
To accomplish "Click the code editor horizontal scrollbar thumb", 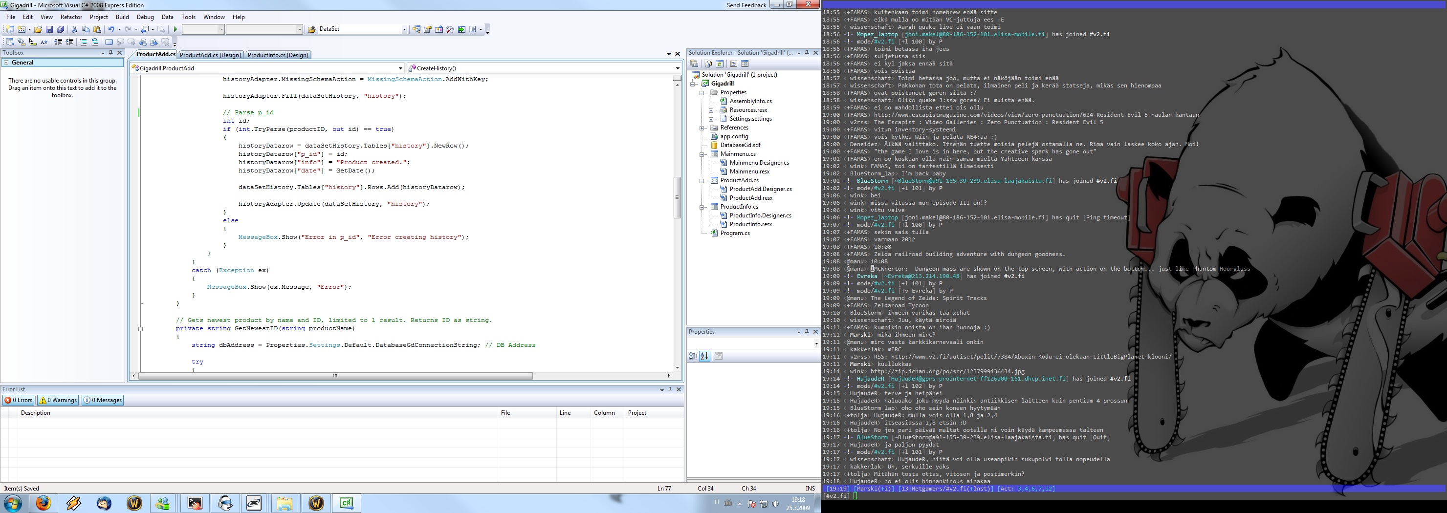I will pos(335,376).
